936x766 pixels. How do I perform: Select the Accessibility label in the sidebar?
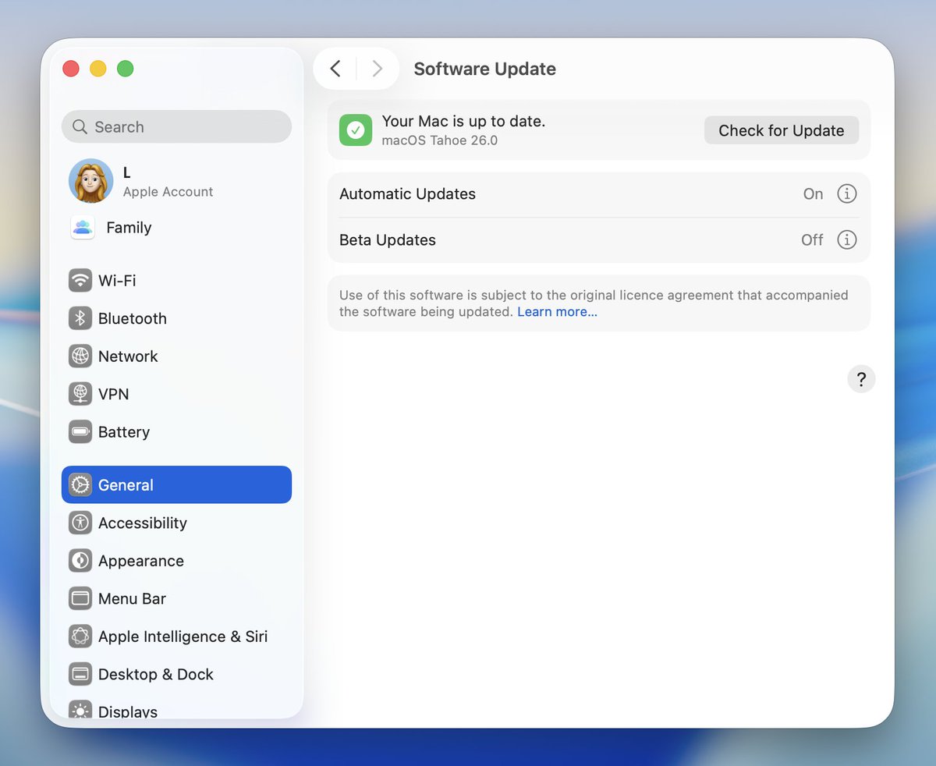[143, 523]
